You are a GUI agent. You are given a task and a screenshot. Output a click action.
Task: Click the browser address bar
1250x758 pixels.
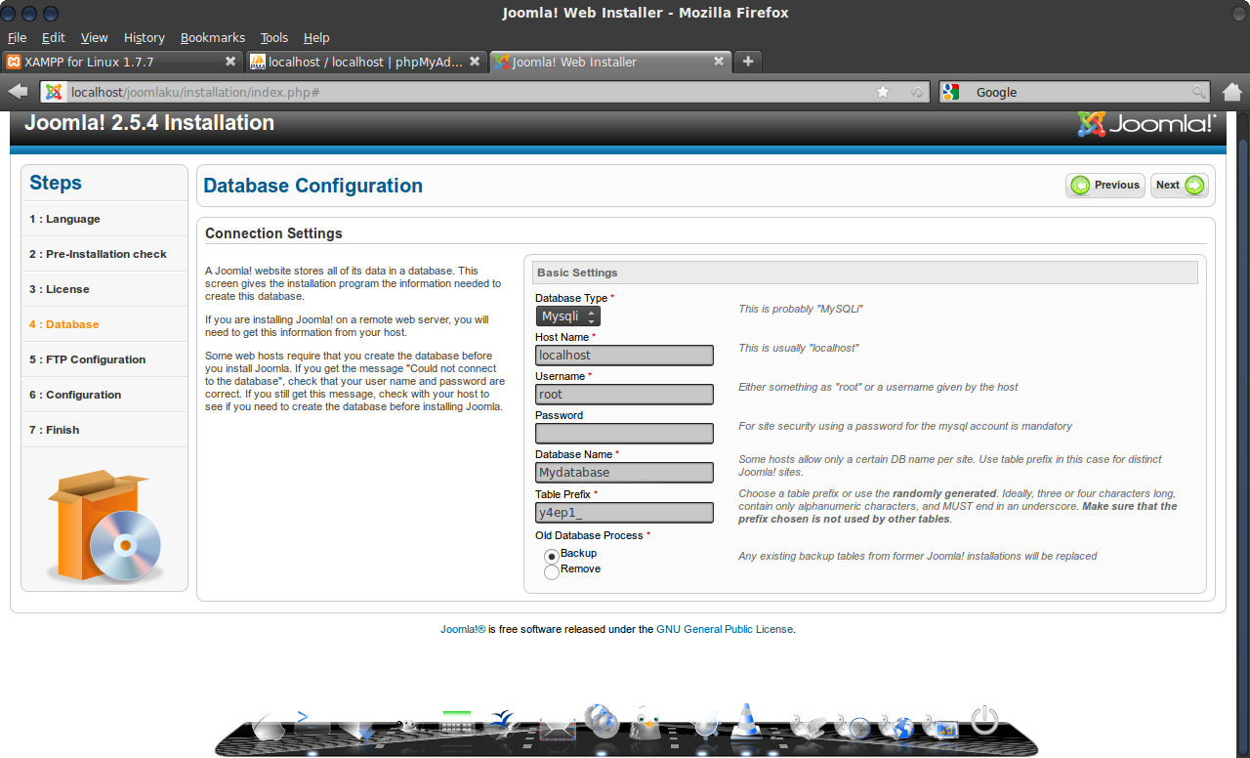tap(485, 92)
